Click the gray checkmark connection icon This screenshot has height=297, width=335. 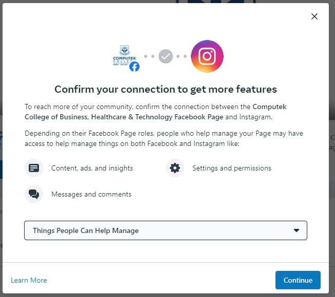click(166, 56)
